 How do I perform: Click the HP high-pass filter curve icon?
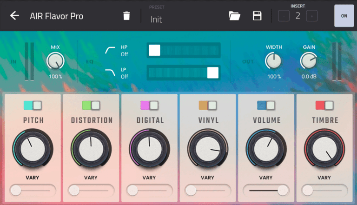(110, 50)
